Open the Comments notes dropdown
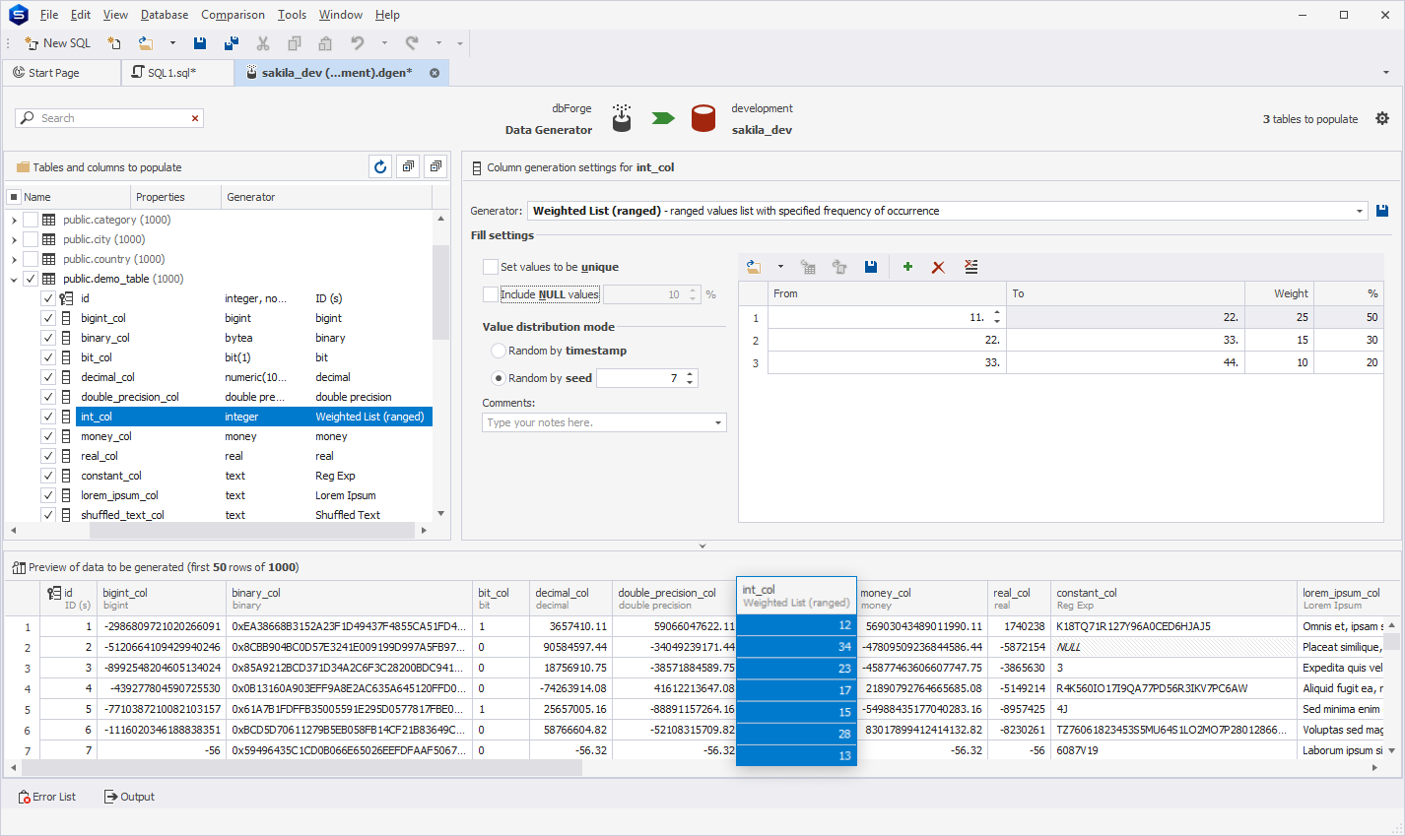The width and height of the screenshot is (1405, 836). pos(718,422)
